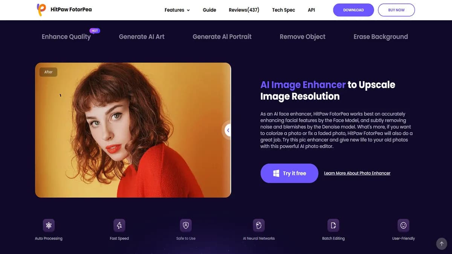Click the User-Friendly smiley icon
Screen dimensions: 452x254
(403, 225)
